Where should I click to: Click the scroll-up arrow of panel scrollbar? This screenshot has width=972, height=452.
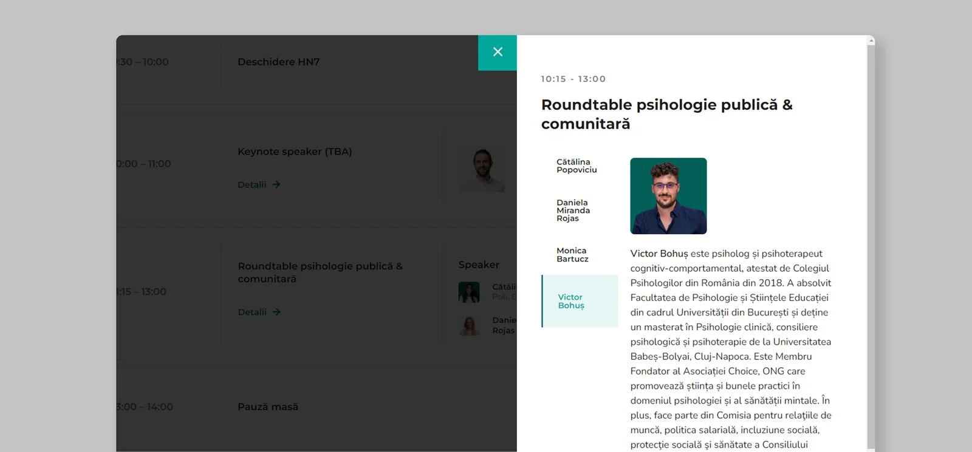click(871, 41)
